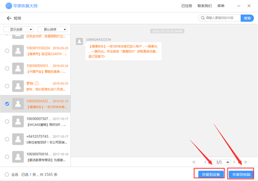Click the avatar of the 中国平安 message
258x181 pixels.
click(18, 68)
